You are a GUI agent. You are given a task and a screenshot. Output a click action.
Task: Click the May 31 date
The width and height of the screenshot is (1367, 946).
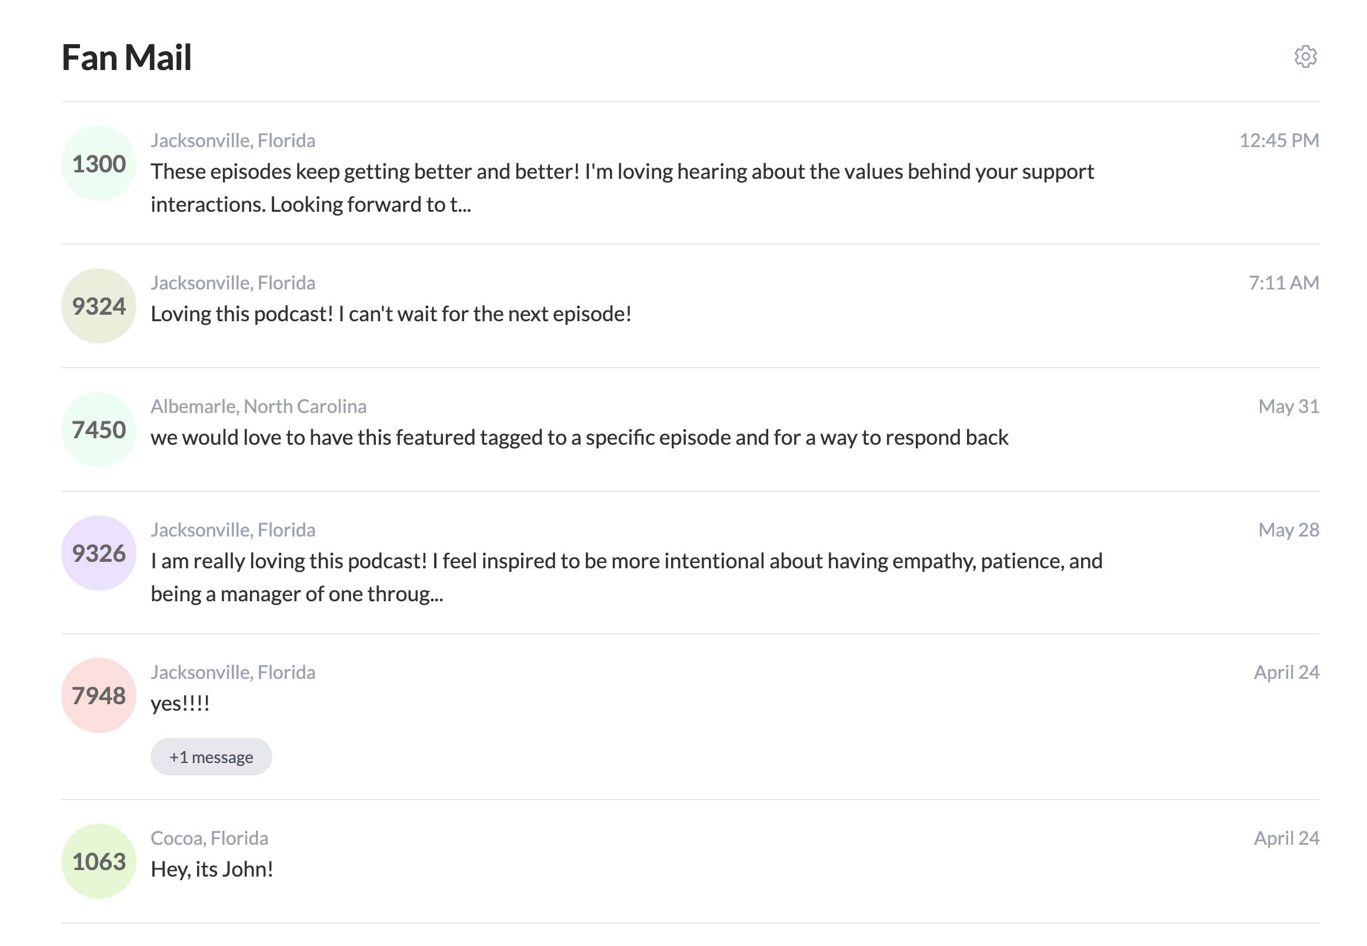pos(1288,406)
